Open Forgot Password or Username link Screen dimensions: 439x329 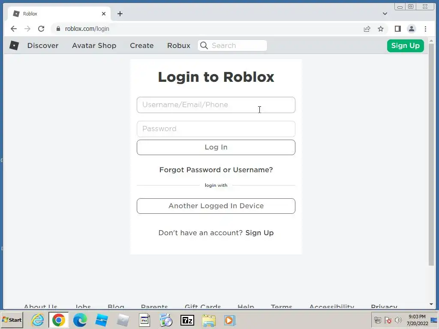[x=216, y=170]
